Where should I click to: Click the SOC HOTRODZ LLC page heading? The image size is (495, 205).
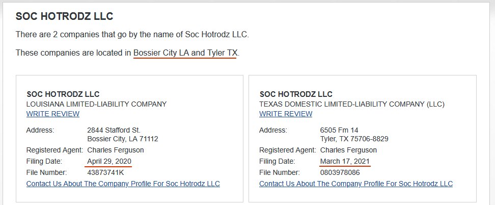pyautogui.click(x=64, y=16)
